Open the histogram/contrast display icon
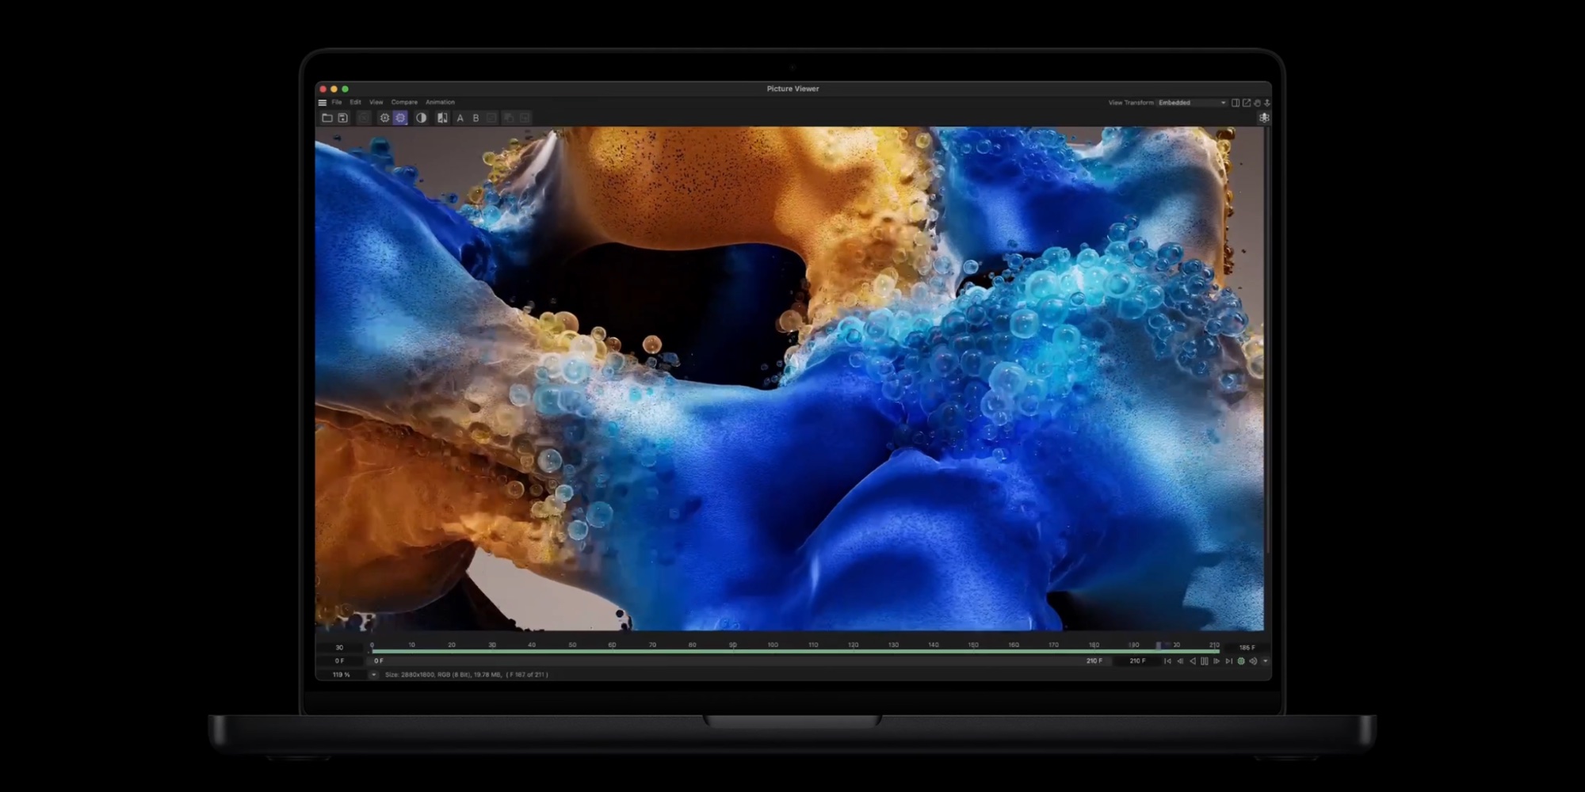The height and width of the screenshot is (792, 1585). point(422,117)
